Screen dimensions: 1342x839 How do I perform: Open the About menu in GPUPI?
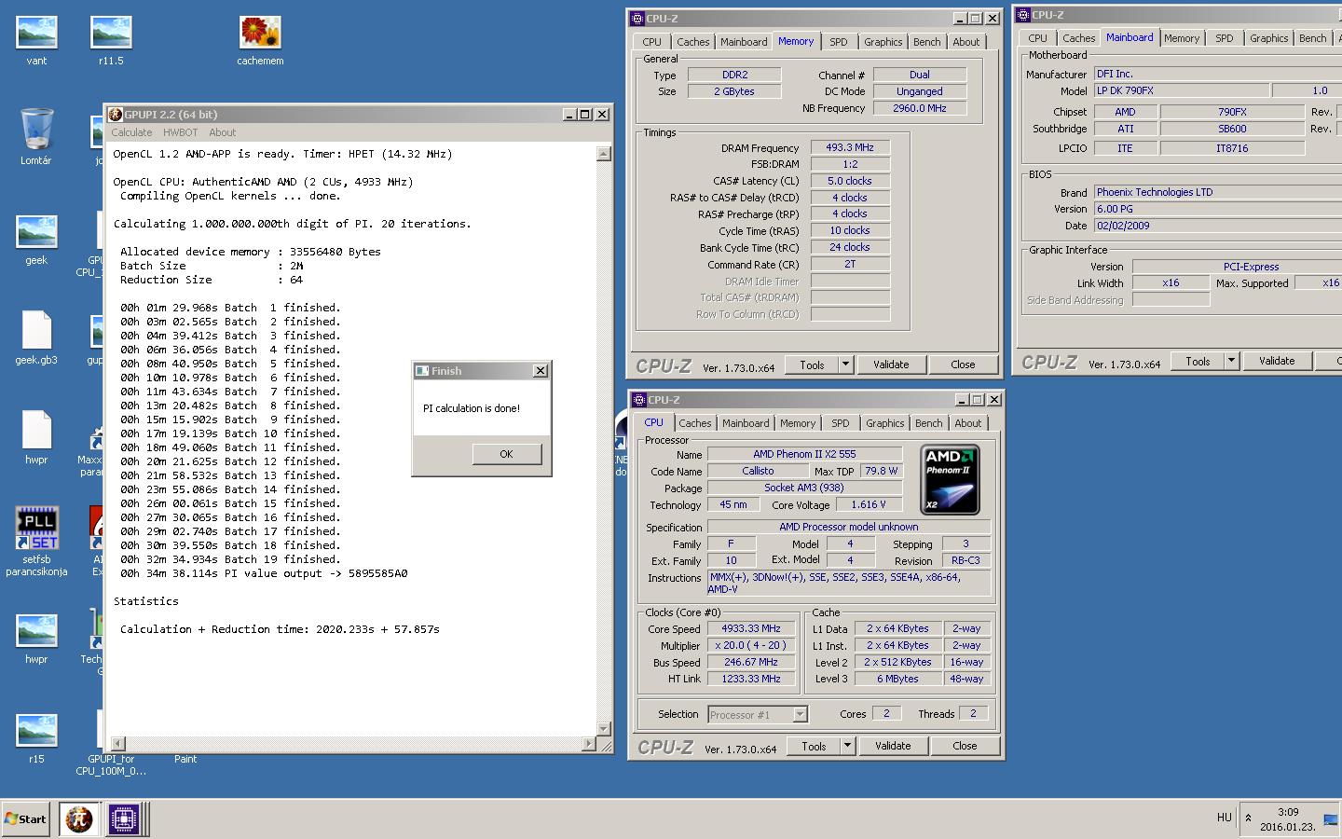[x=222, y=132]
